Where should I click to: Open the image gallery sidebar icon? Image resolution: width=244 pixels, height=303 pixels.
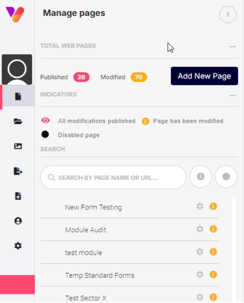18,146
